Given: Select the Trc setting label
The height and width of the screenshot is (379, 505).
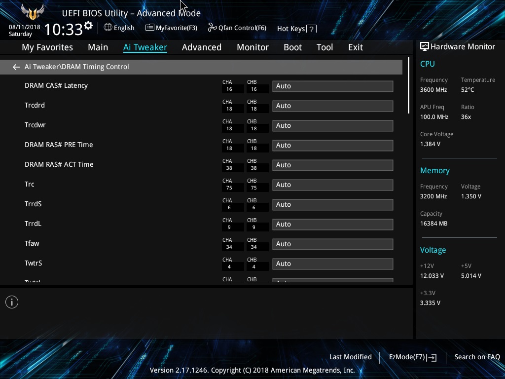Looking at the screenshot, I should coord(29,184).
